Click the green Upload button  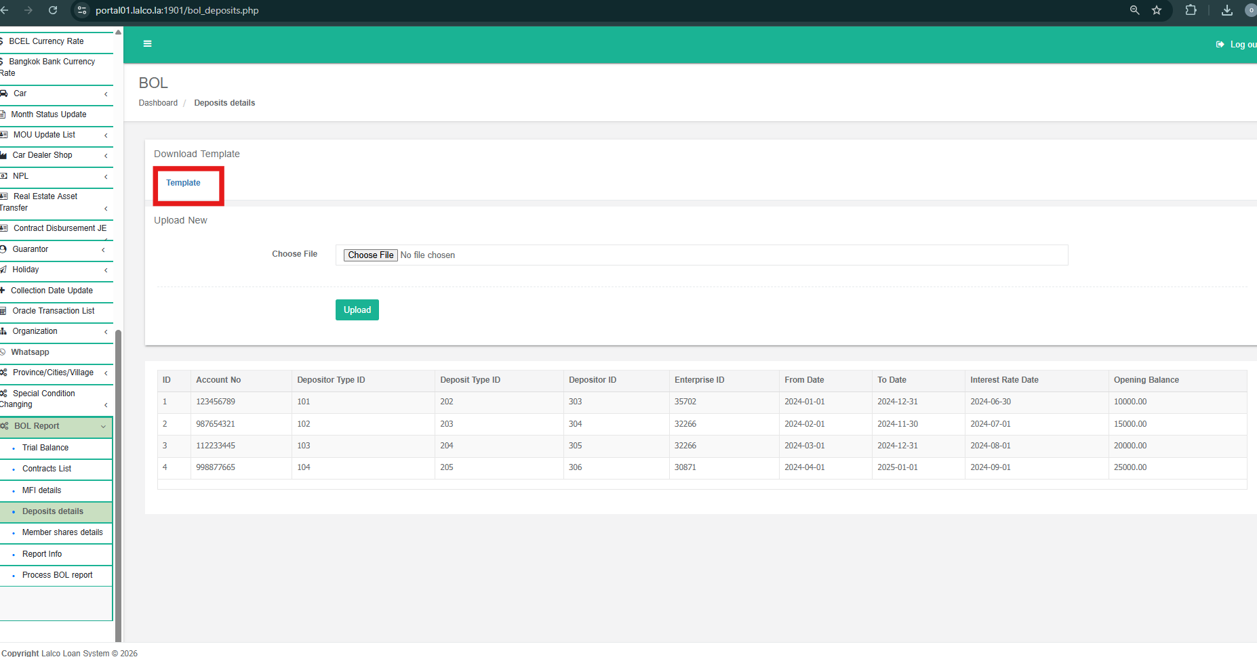pos(357,310)
